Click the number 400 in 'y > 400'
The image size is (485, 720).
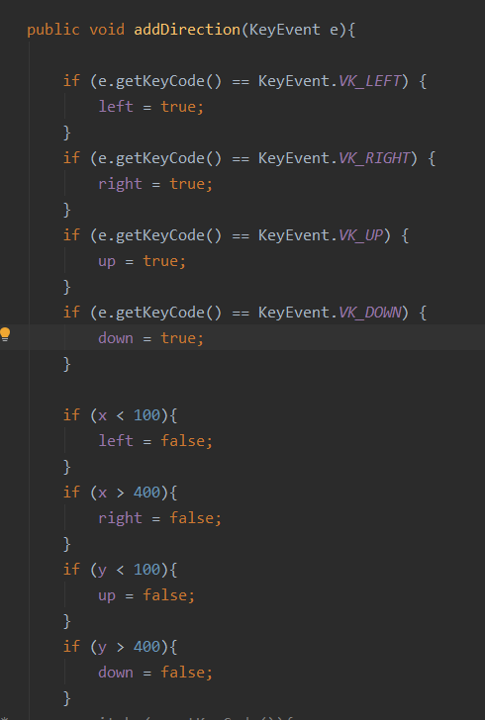tap(146, 647)
